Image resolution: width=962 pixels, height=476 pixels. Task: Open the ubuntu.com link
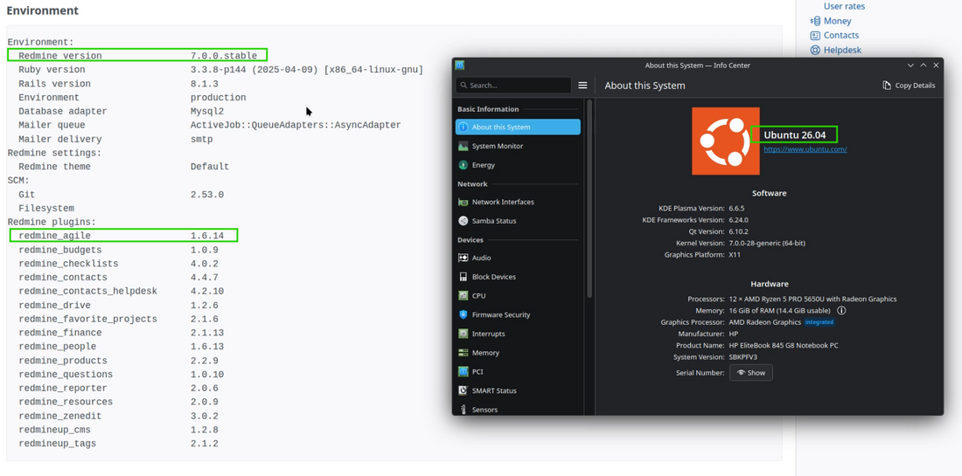tap(805, 148)
